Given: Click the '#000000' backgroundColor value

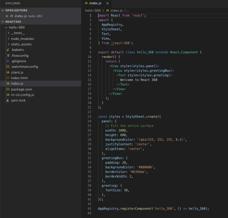Looking at the screenshot, I should pos(145,167).
